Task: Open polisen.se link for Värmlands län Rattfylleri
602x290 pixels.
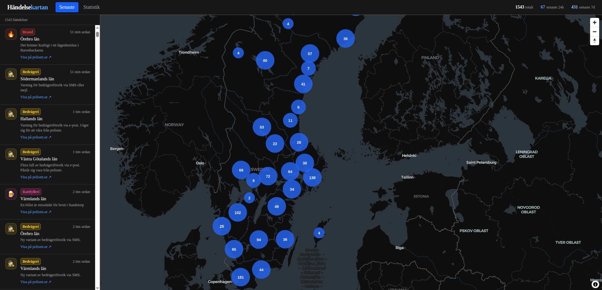Action: [36, 212]
